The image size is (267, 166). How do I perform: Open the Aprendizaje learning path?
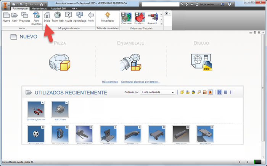pyautogui.click(x=80, y=17)
